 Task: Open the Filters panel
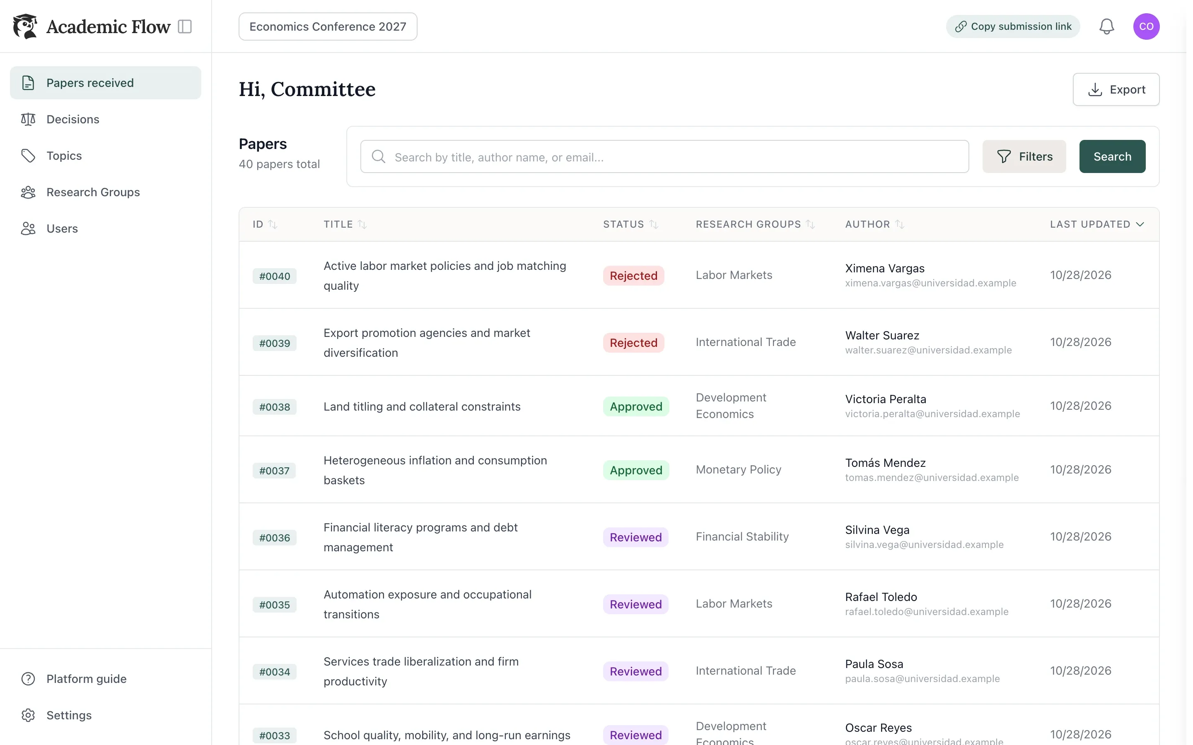[x=1024, y=157]
